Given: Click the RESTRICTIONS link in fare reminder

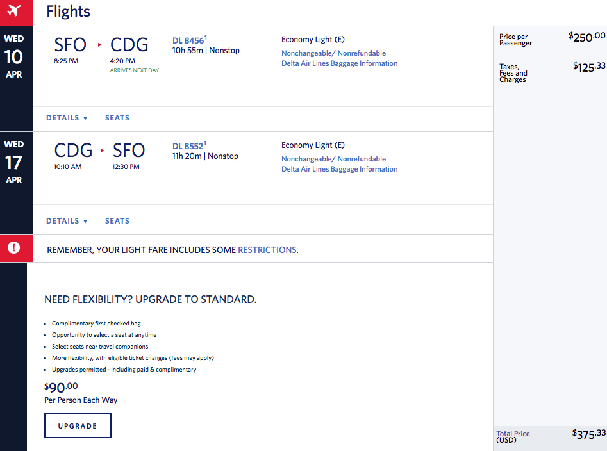Looking at the screenshot, I should (x=267, y=250).
